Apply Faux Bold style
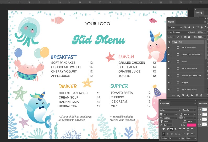 [163, 129]
